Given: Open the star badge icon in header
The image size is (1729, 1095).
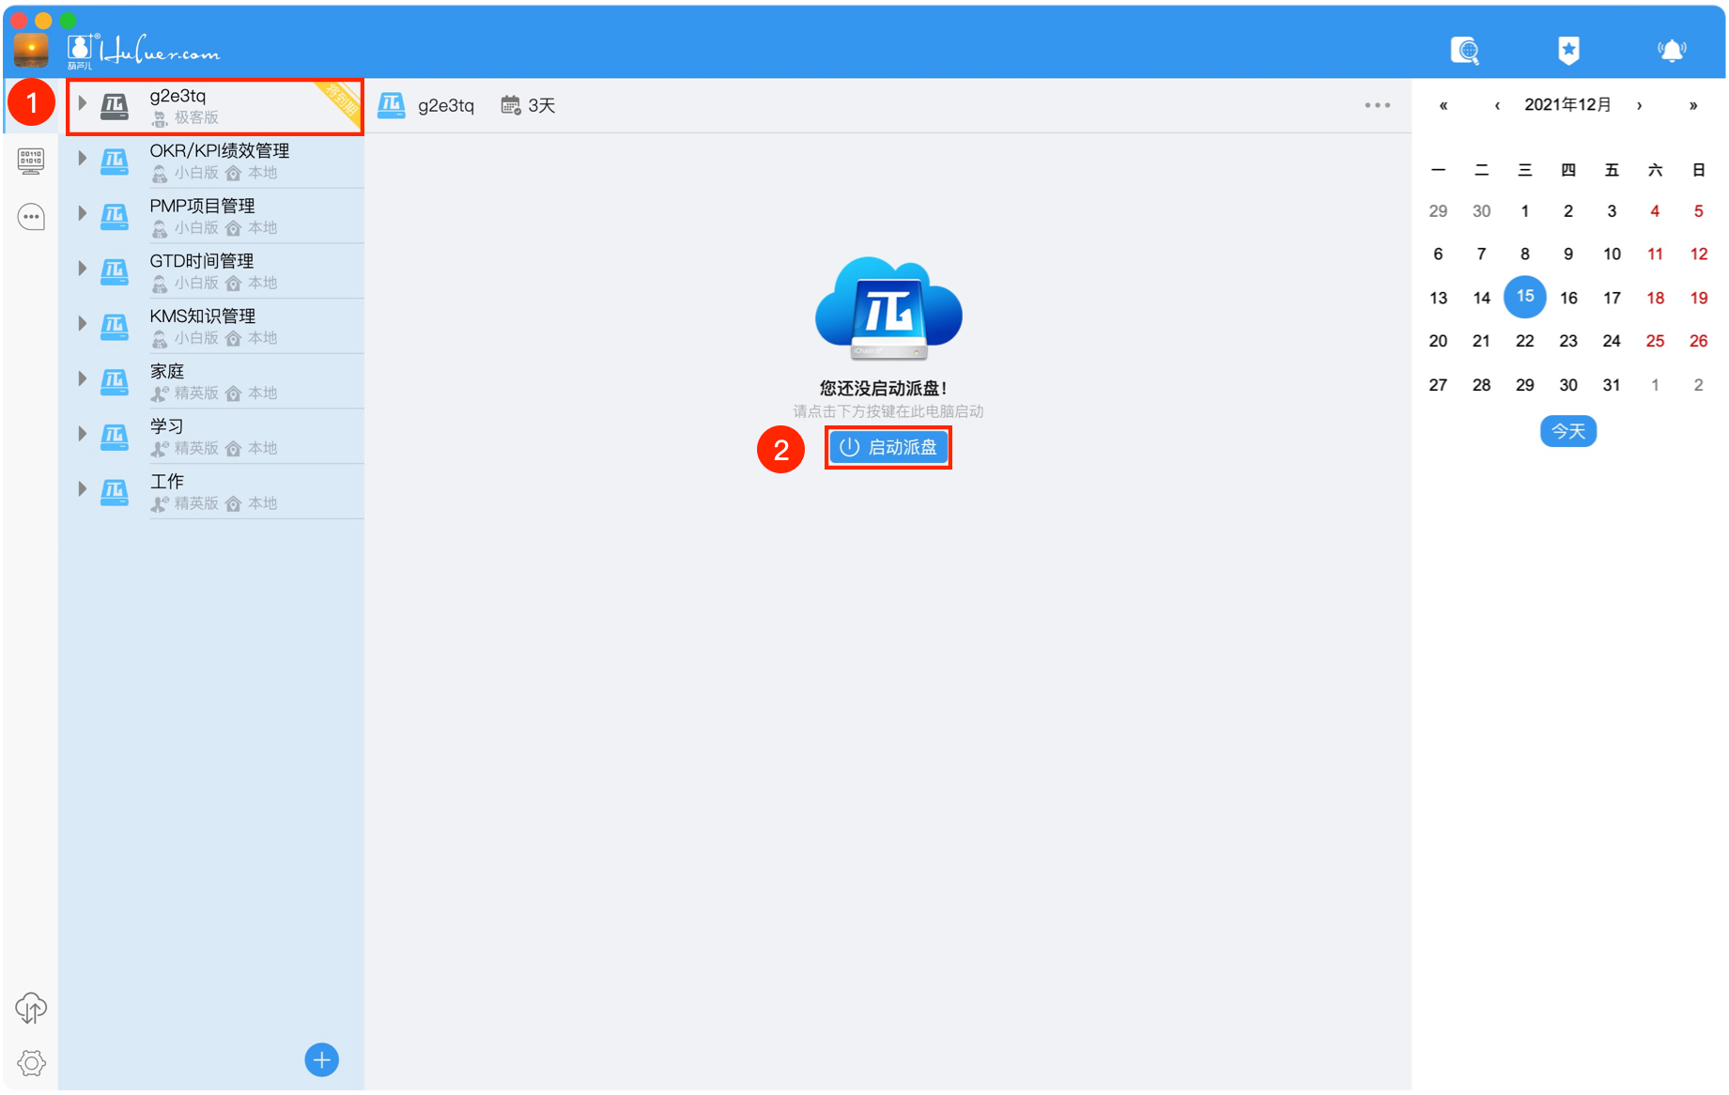Looking at the screenshot, I should [x=1568, y=51].
